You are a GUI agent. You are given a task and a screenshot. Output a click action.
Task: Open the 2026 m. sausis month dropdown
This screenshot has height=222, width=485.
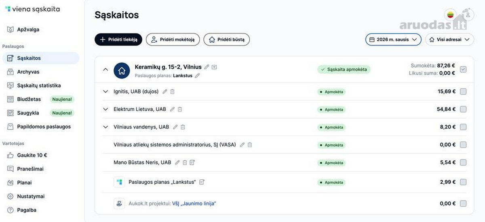click(393, 39)
